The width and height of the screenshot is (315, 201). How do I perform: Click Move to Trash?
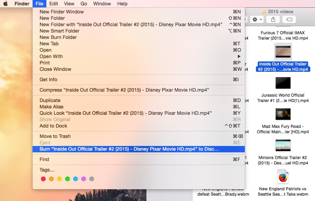pos(55,136)
